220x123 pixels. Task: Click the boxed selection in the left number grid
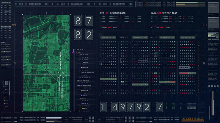8,11
